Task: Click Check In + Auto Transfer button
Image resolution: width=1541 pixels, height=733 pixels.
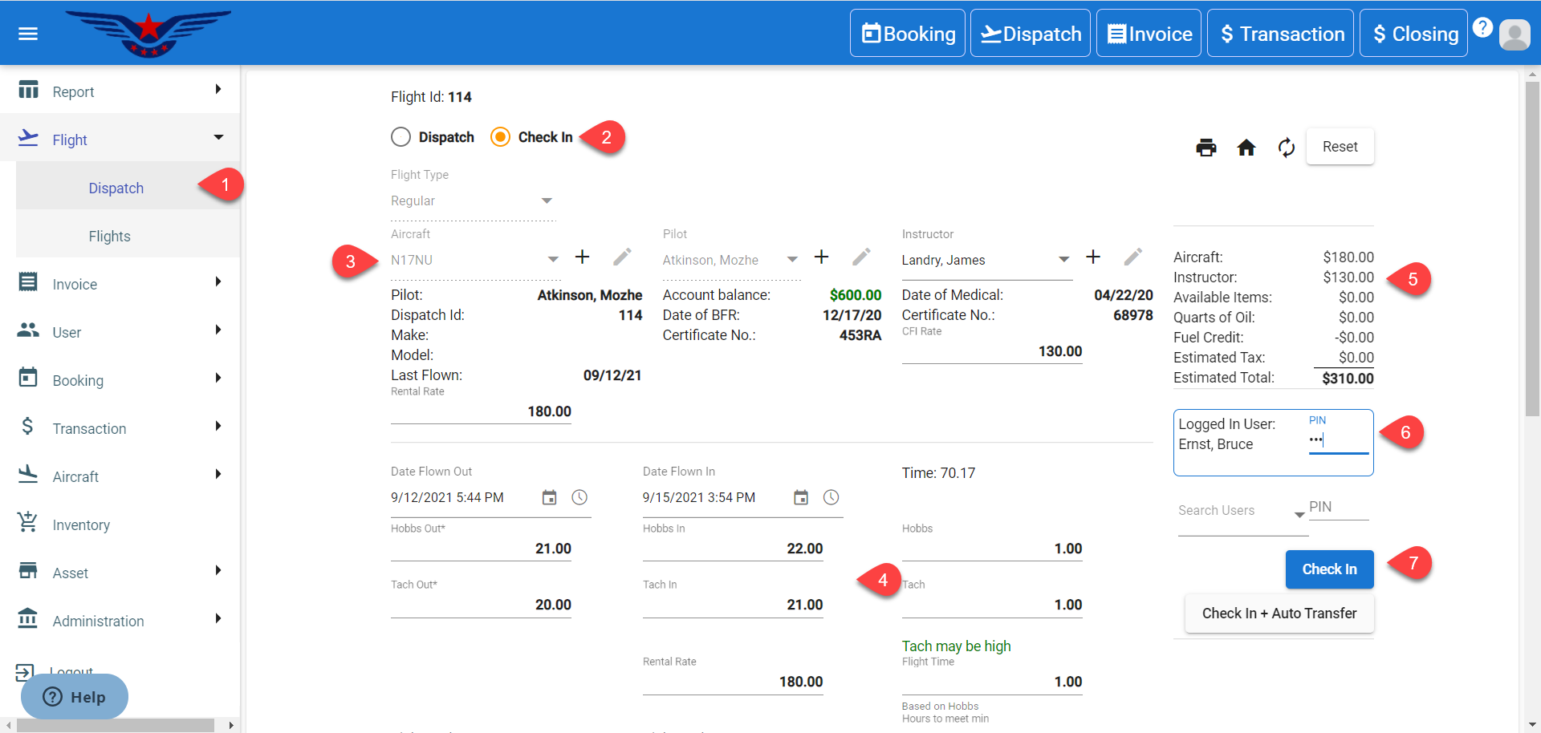Action: [x=1279, y=614]
